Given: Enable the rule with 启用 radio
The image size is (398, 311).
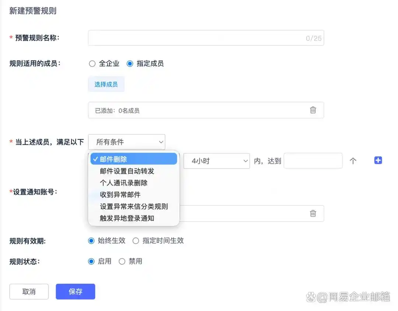Looking at the screenshot, I should click(91, 261).
